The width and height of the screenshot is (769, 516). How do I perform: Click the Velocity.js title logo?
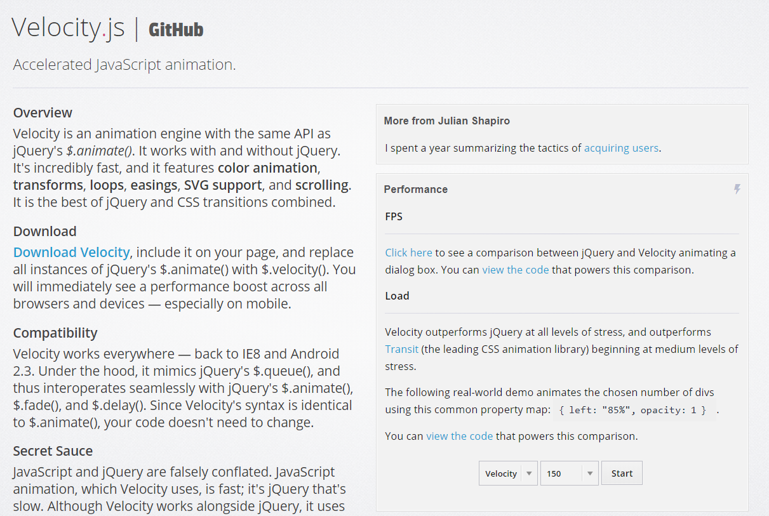[69, 28]
